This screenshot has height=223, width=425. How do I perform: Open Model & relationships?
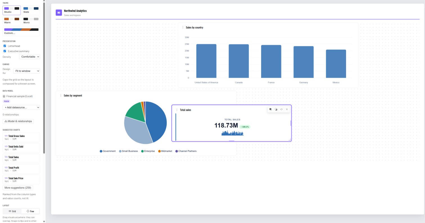coord(18,121)
